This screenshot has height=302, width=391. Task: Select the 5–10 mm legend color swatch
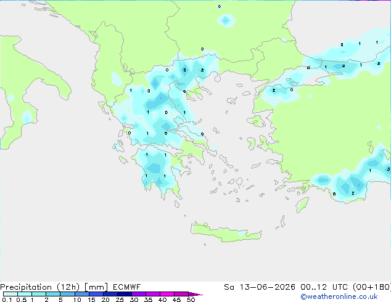click(67, 294)
